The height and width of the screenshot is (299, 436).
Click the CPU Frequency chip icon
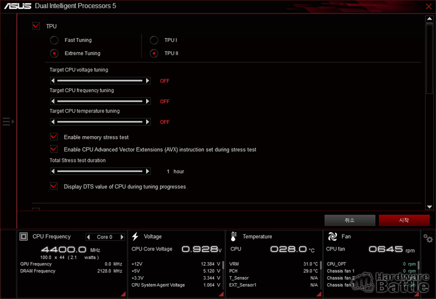[23, 236]
